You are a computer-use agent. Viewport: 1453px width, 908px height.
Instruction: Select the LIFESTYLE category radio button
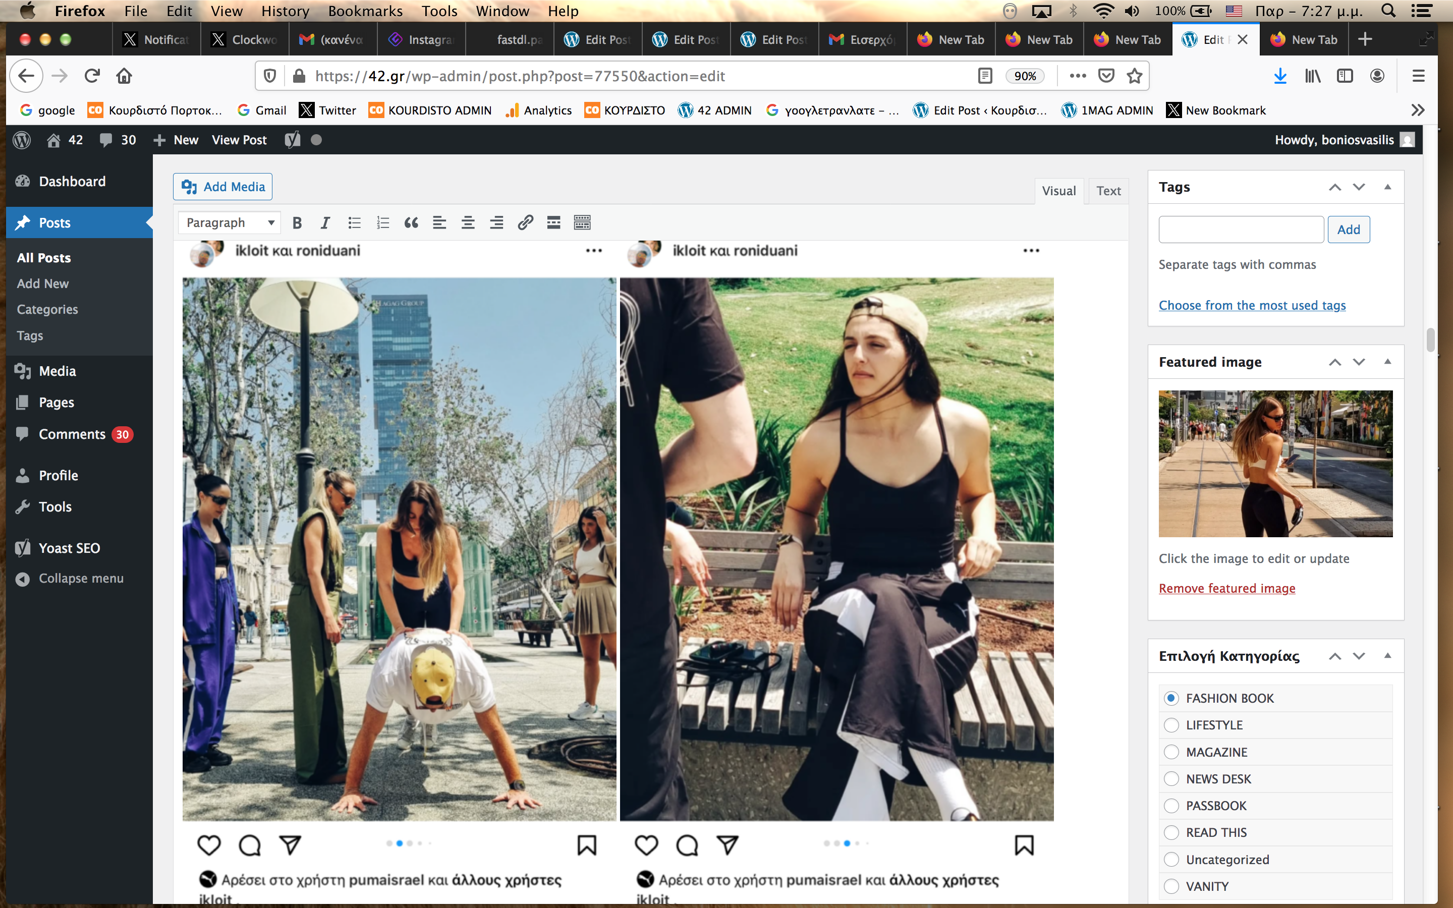(1171, 725)
